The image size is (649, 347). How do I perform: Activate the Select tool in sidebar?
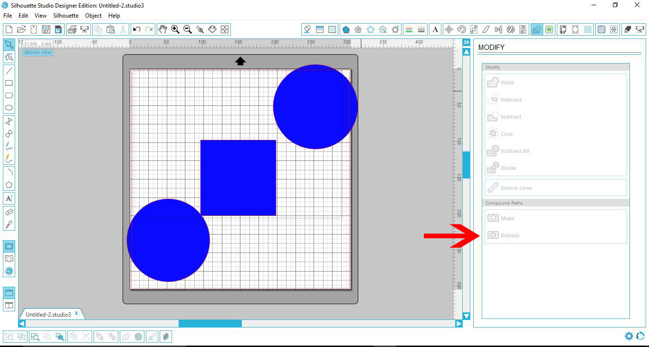pyautogui.click(x=9, y=45)
